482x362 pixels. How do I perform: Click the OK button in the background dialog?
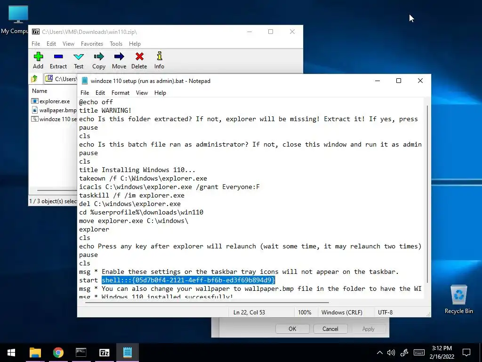point(292,329)
